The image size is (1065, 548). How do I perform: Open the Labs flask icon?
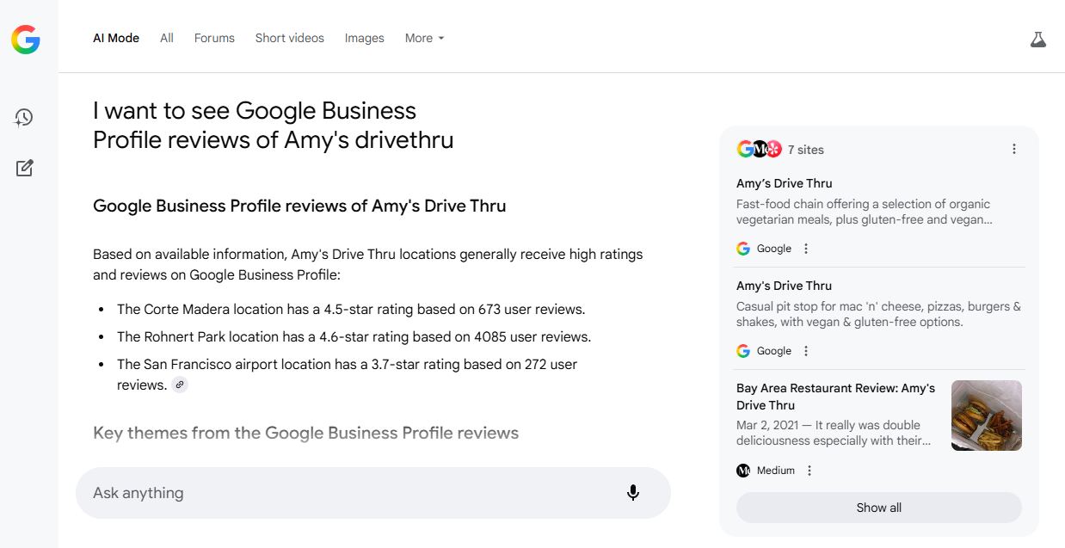point(1038,39)
